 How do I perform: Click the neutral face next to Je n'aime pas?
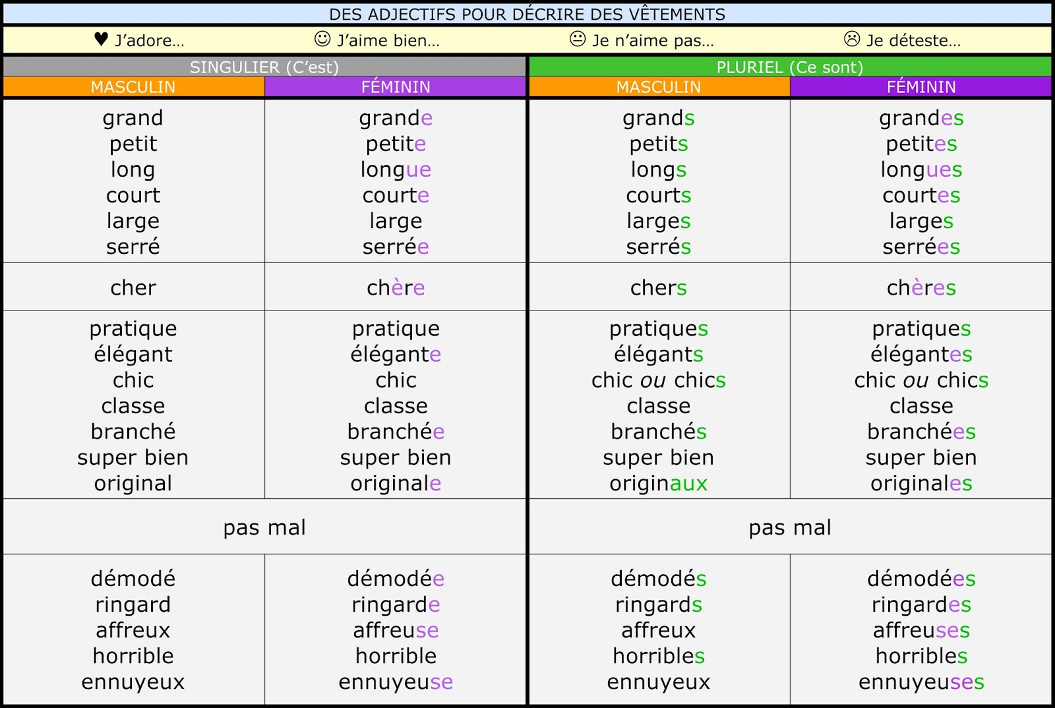(575, 40)
